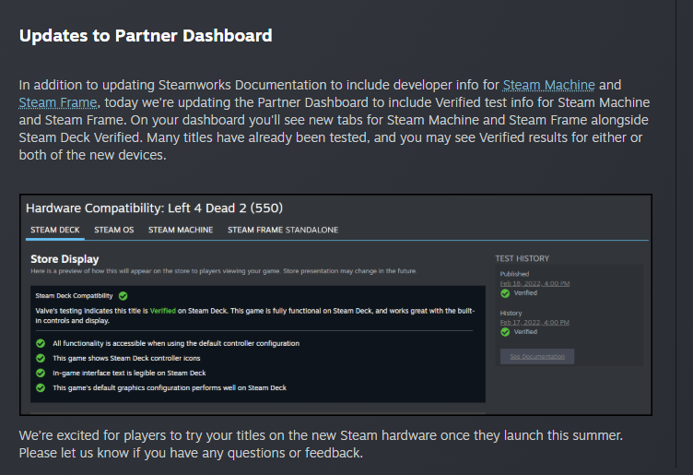Click 'This game shows Steam Deck controller icons'
This screenshot has height=475, width=693.
[126, 358]
